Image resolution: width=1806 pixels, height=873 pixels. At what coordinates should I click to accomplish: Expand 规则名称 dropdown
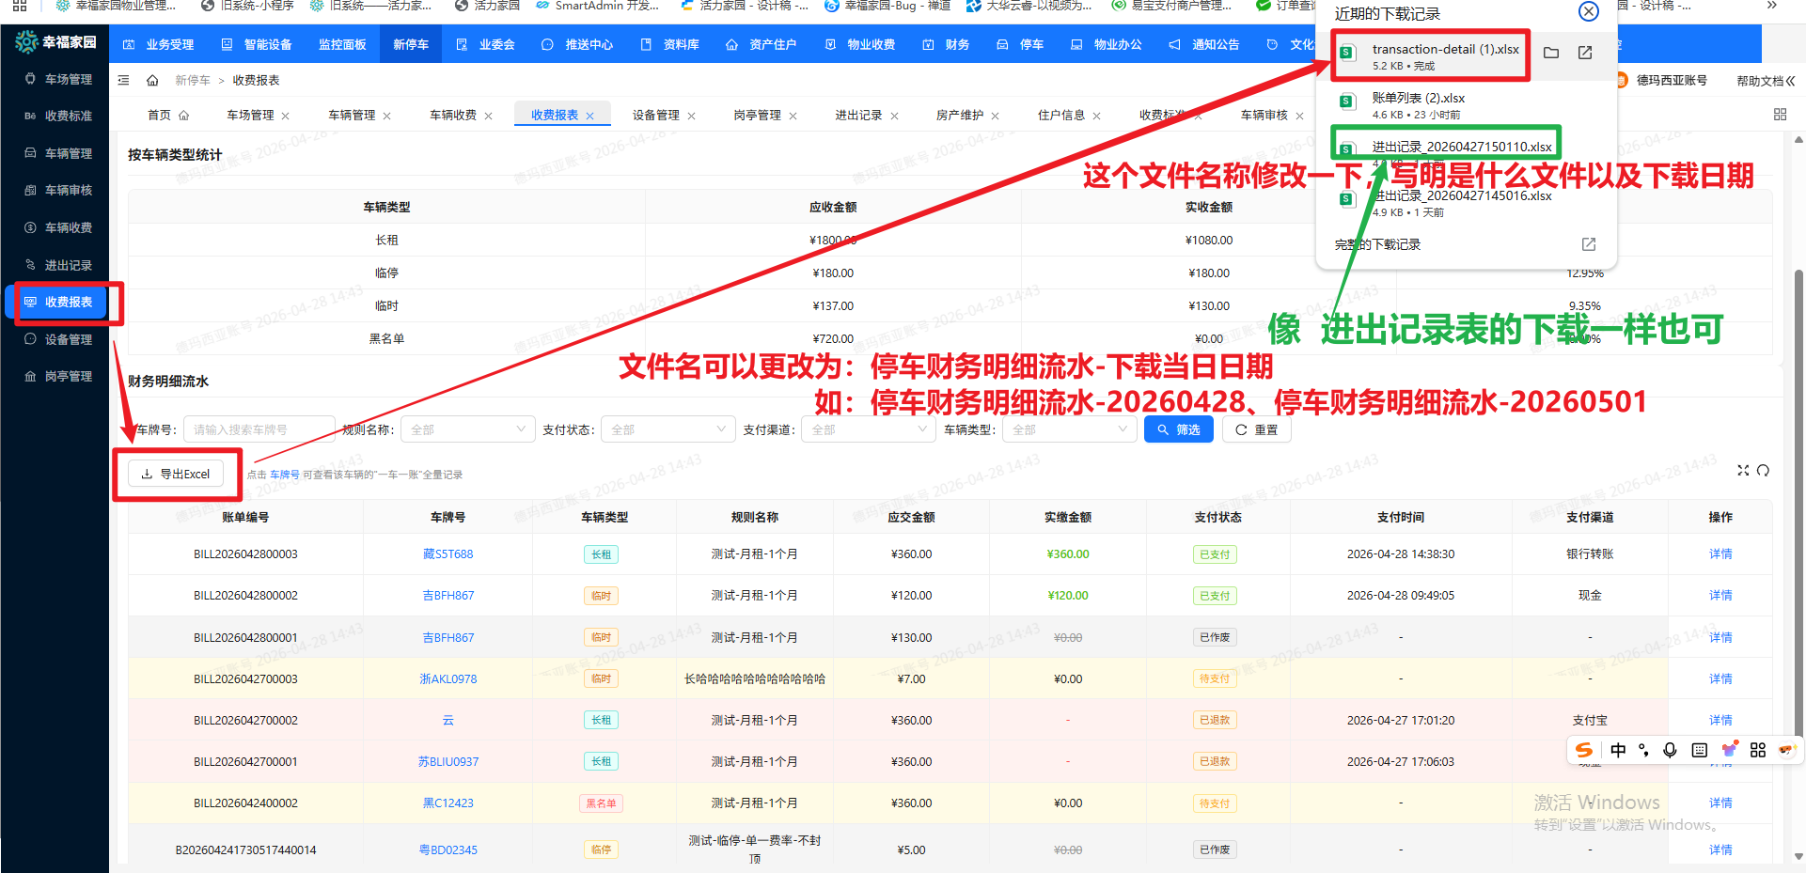468,429
